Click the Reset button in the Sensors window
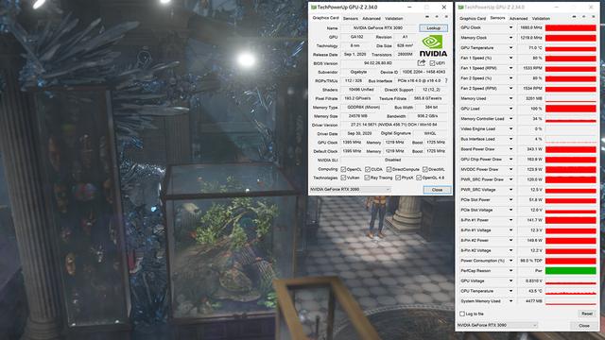The width and height of the screenshot is (605, 340). [x=587, y=314]
